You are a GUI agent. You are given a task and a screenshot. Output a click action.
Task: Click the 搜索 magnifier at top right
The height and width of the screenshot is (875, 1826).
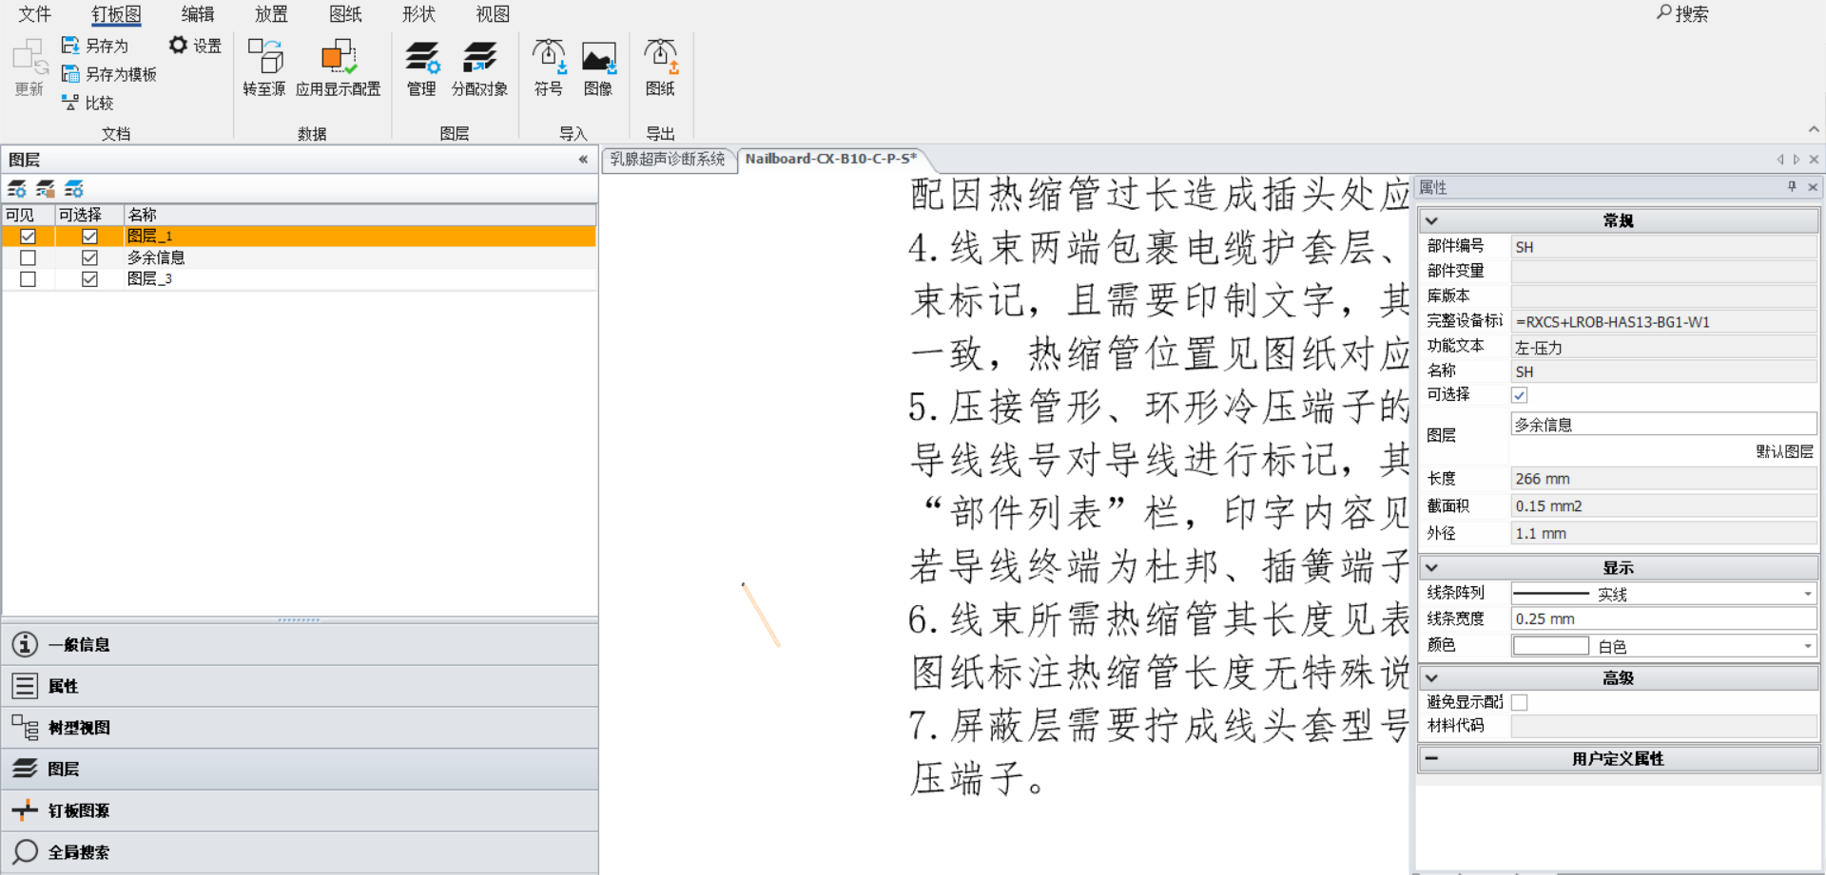pos(1664,12)
